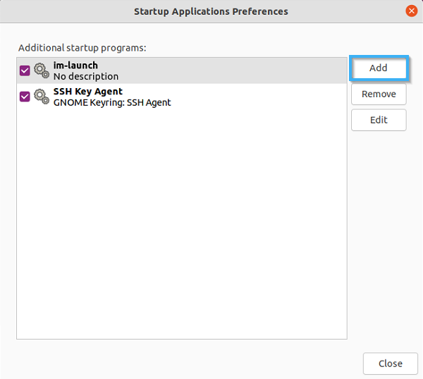Click the Remove button
This screenshot has width=423, height=379.
tap(379, 94)
